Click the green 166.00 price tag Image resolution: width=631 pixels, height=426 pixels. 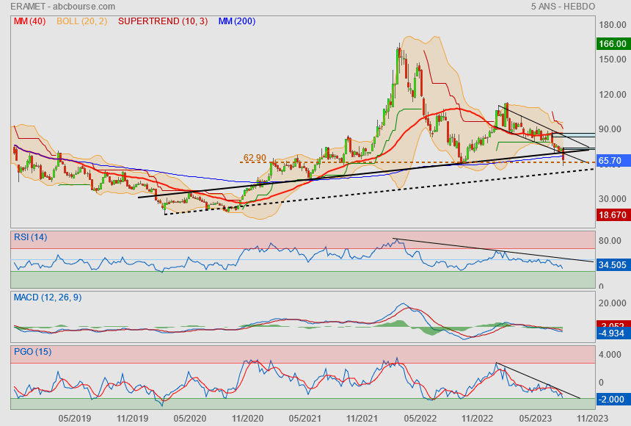(613, 44)
